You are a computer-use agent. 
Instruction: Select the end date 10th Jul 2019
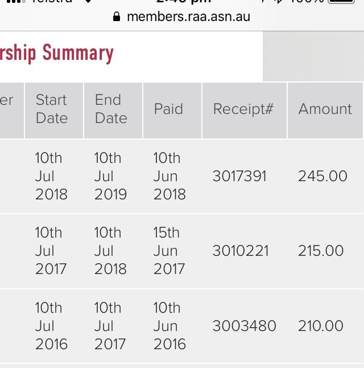(110, 176)
